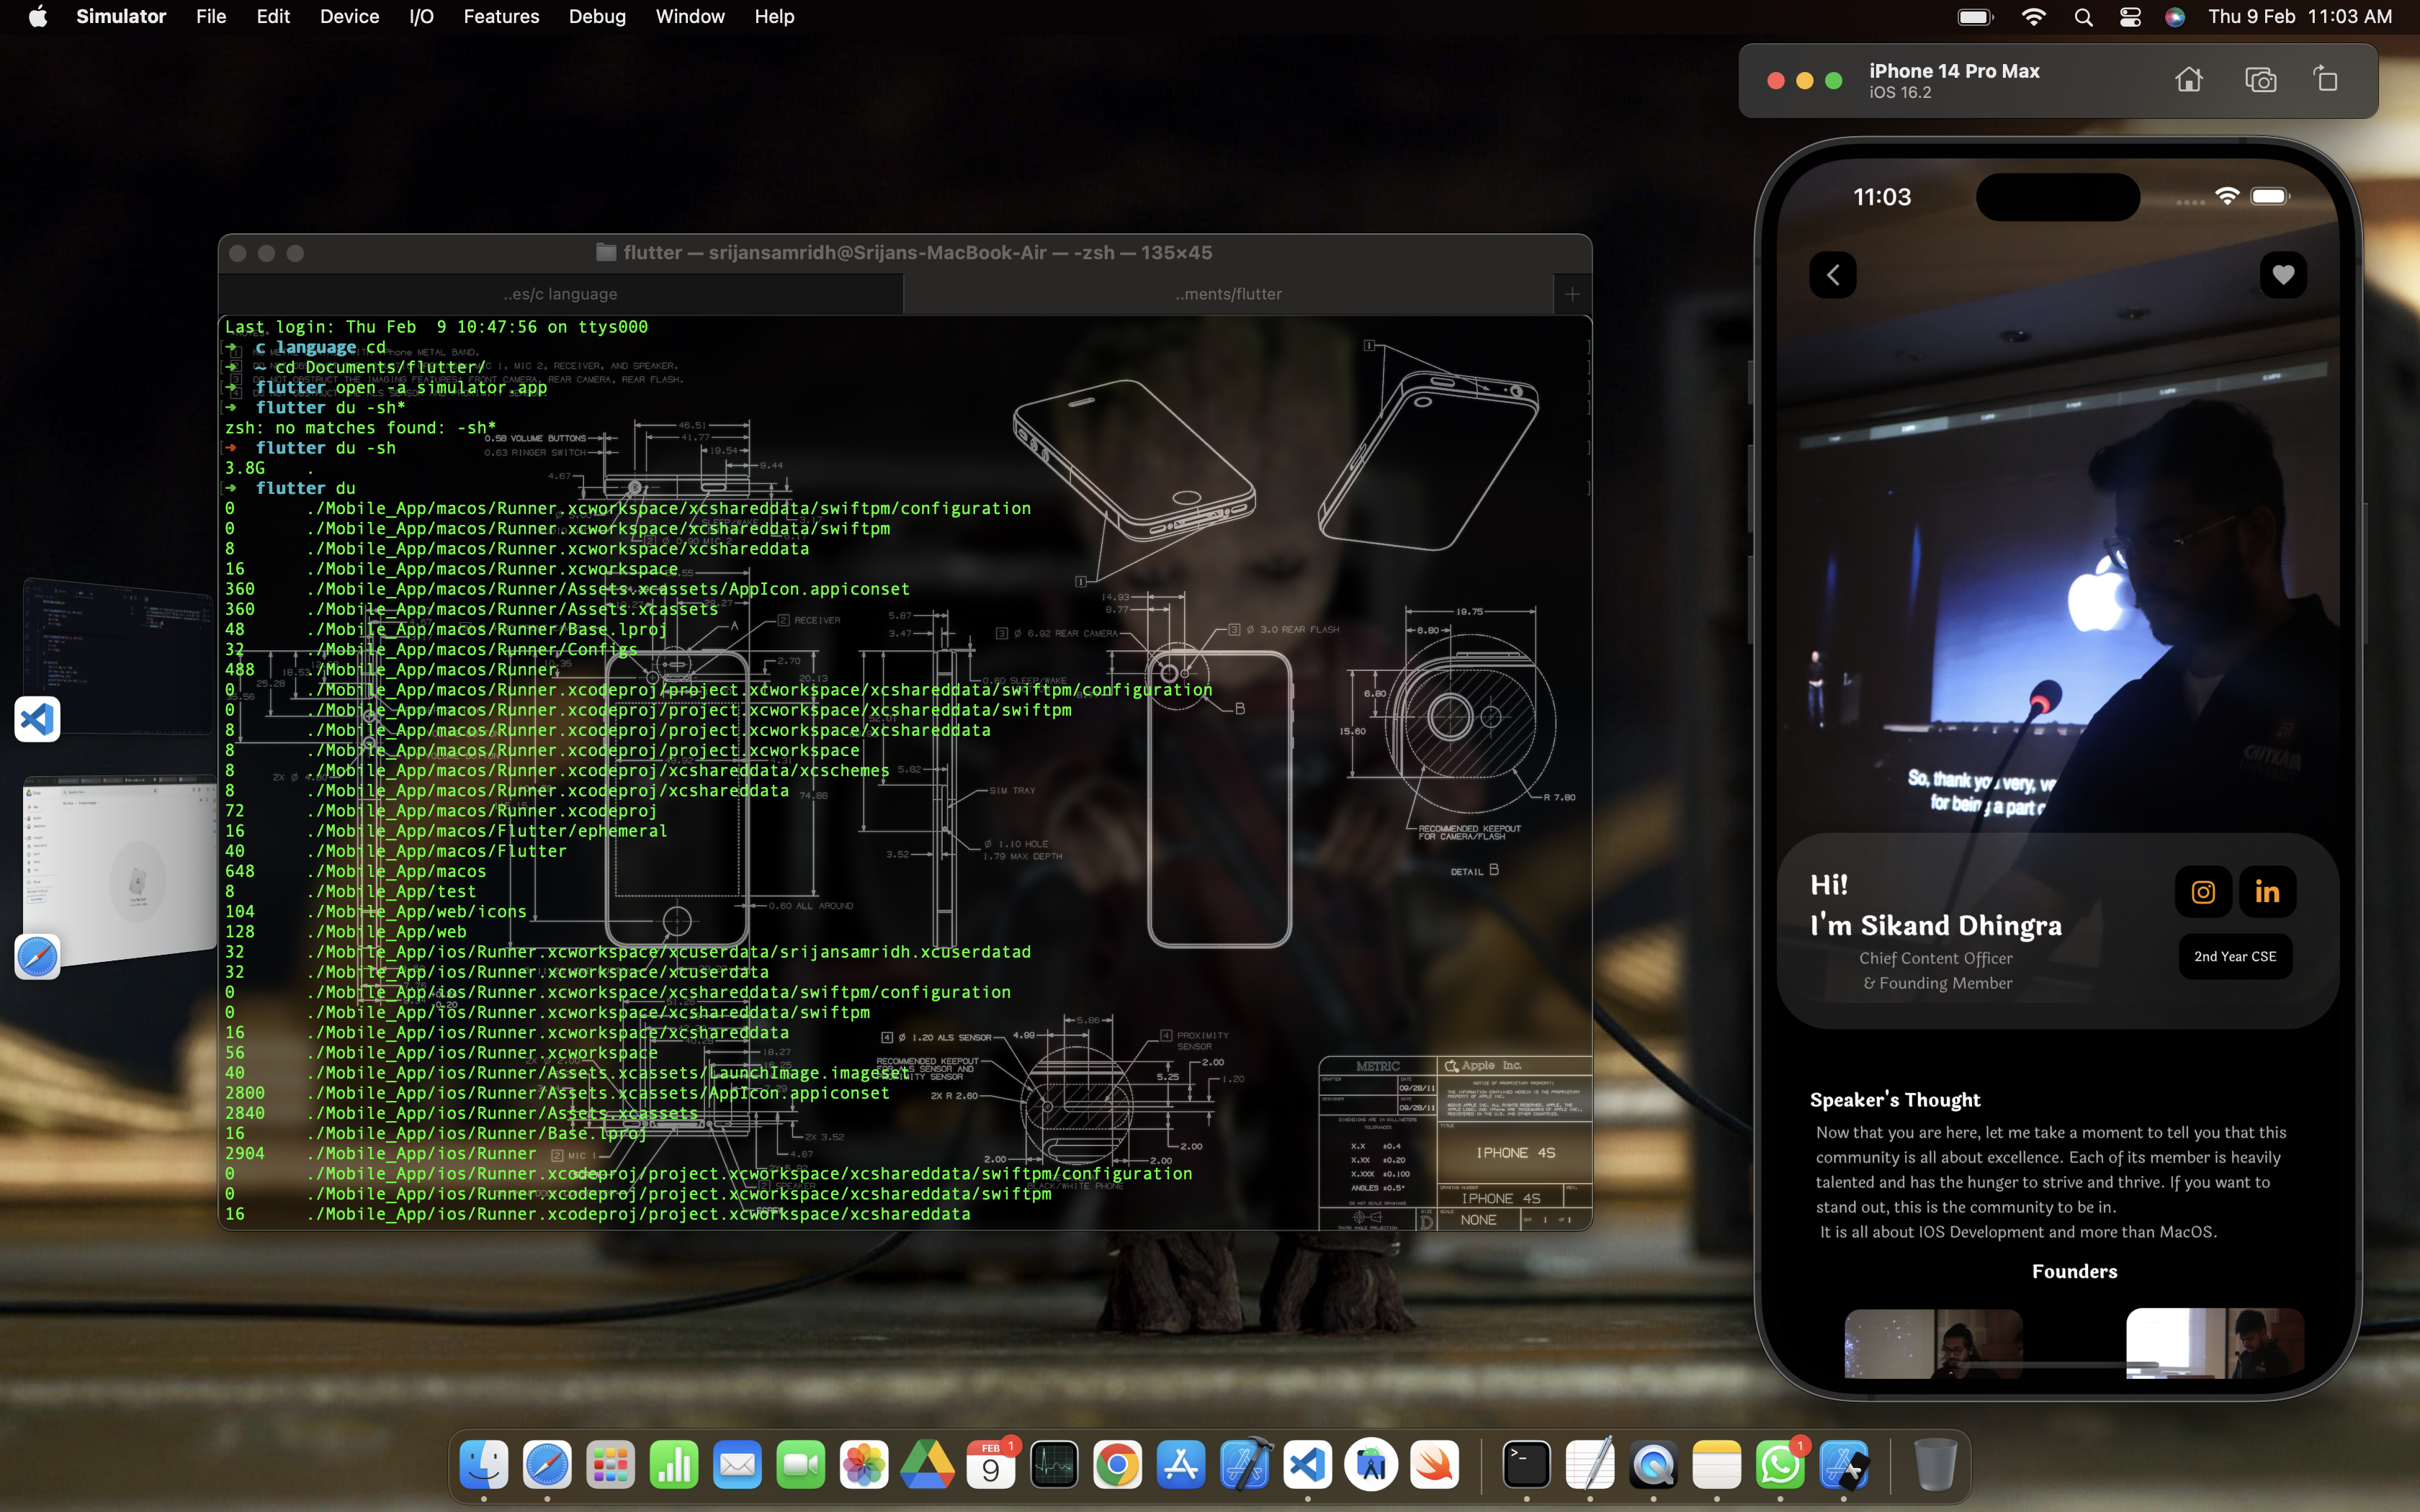This screenshot has height=1512, width=2420.
Task: Open Terminal from the Dock
Action: pos(1527,1465)
